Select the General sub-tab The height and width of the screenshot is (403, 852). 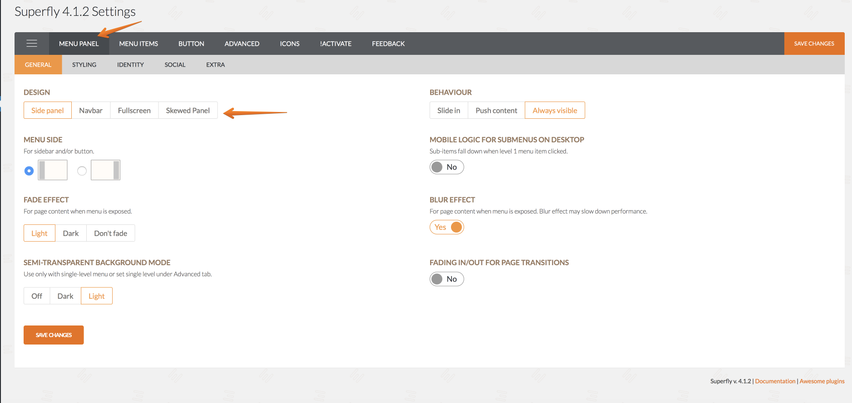38,65
